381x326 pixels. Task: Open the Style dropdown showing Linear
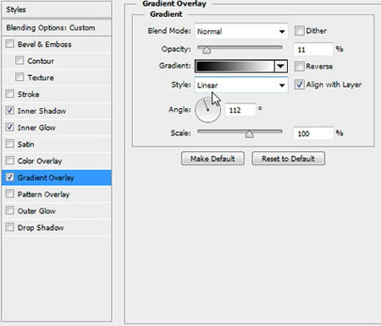[x=241, y=84]
